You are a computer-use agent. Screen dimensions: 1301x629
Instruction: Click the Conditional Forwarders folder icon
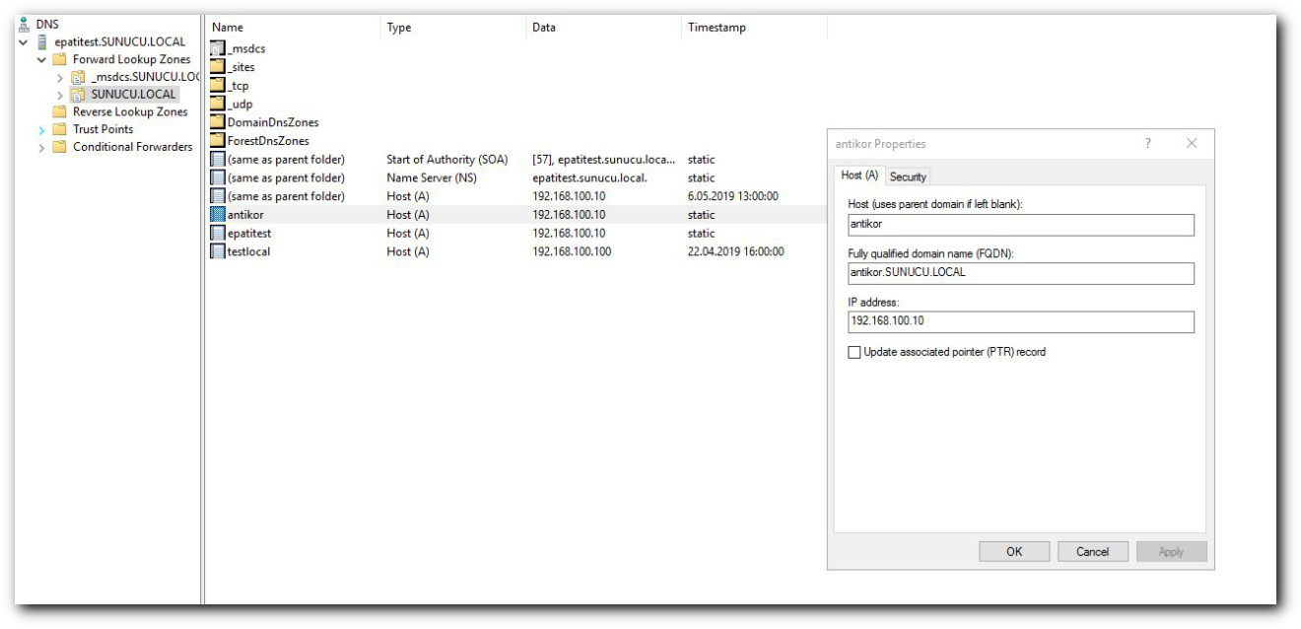pos(59,147)
